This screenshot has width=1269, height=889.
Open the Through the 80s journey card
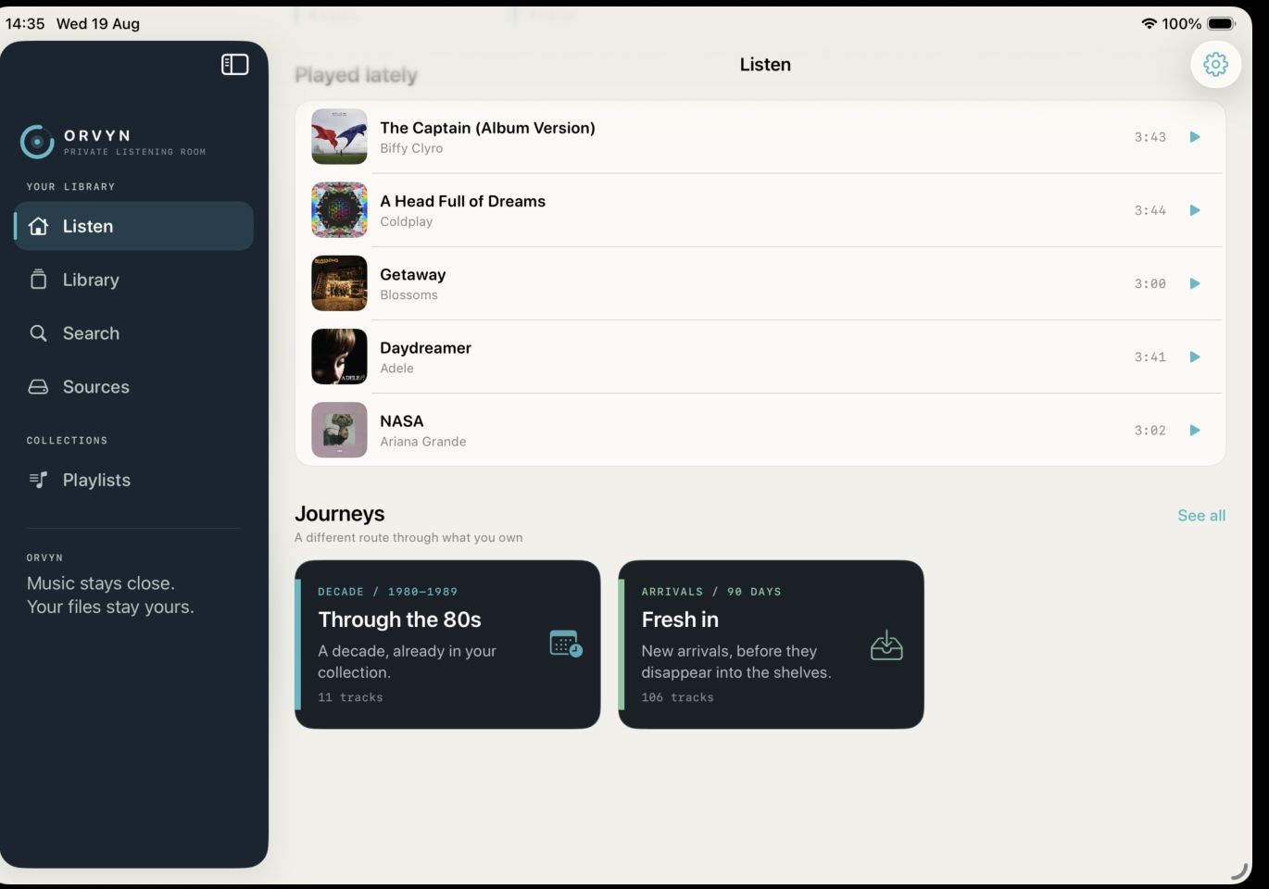[x=447, y=645]
